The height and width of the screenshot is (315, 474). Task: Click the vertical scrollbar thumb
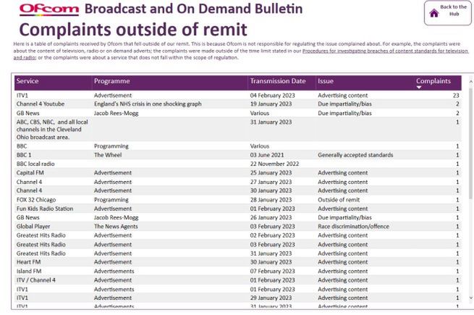[470, 143]
